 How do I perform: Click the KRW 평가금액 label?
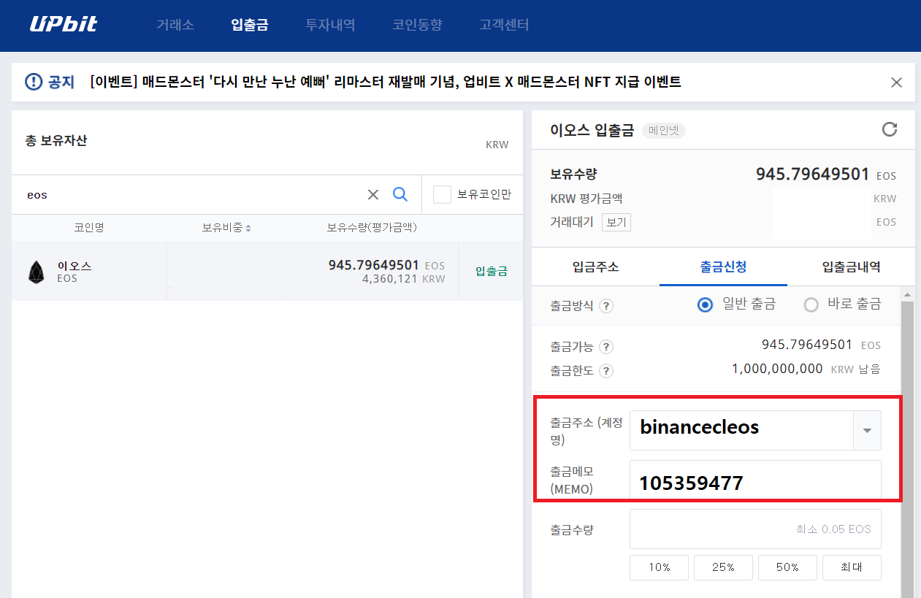pos(586,199)
